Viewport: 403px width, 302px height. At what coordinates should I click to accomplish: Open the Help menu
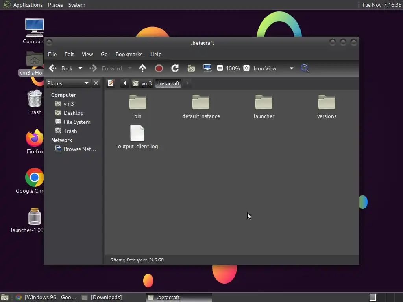click(x=156, y=54)
